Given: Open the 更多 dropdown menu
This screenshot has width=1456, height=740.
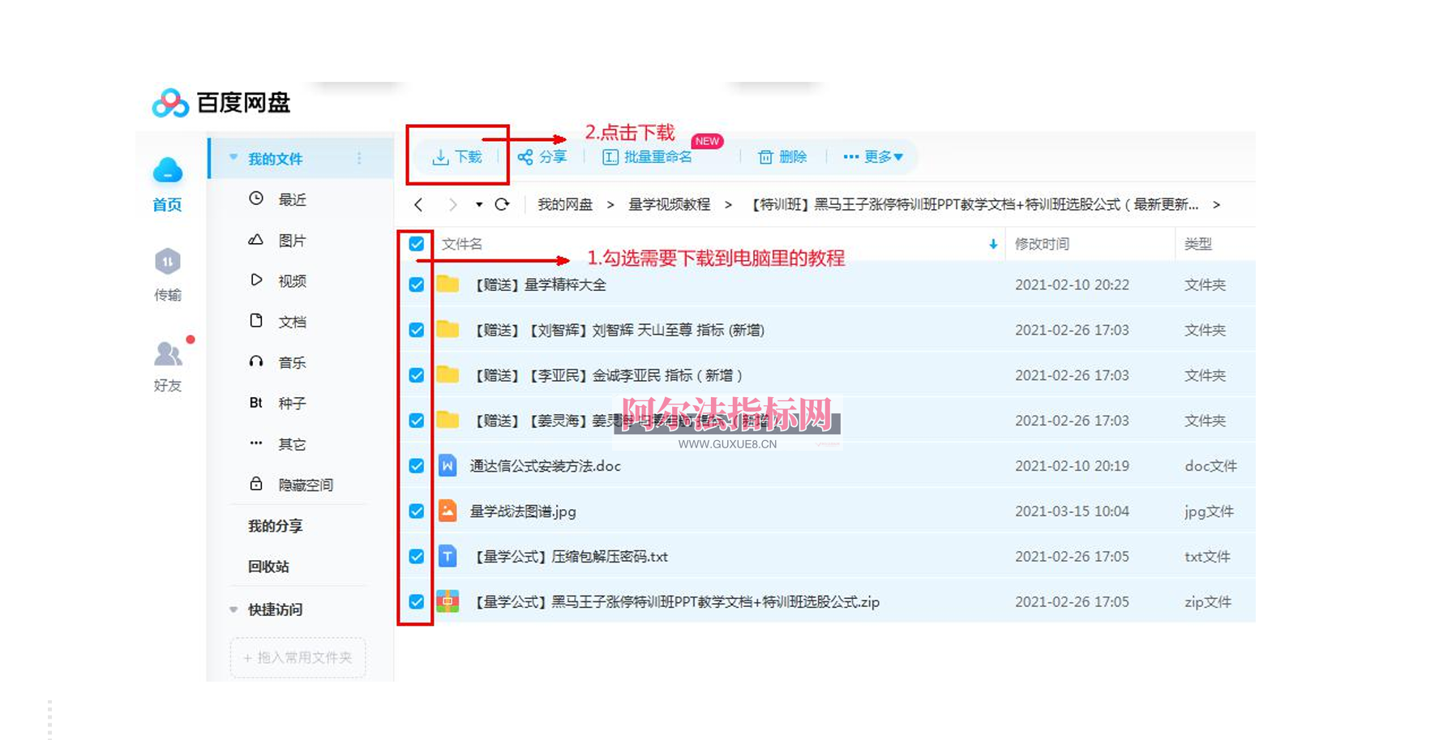Looking at the screenshot, I should (874, 156).
